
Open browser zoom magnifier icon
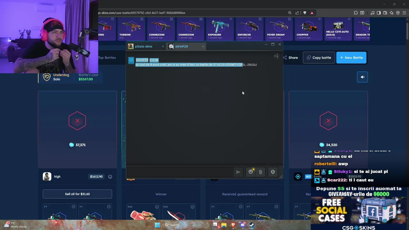point(290,13)
